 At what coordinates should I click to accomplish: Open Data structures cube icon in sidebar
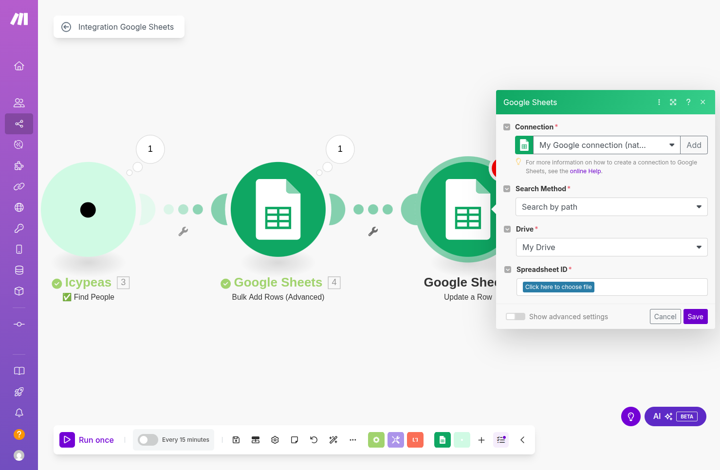pos(19,291)
